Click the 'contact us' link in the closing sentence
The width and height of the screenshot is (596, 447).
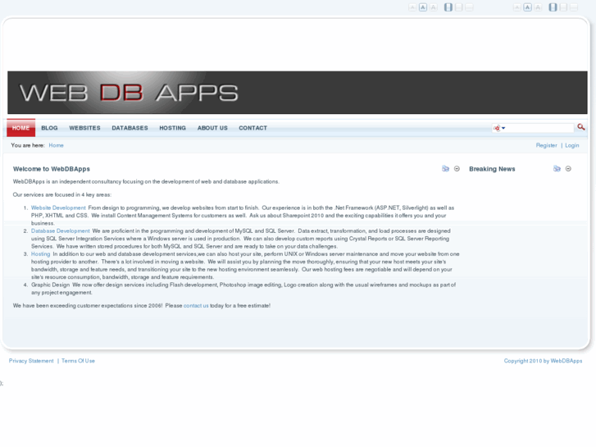coord(196,305)
